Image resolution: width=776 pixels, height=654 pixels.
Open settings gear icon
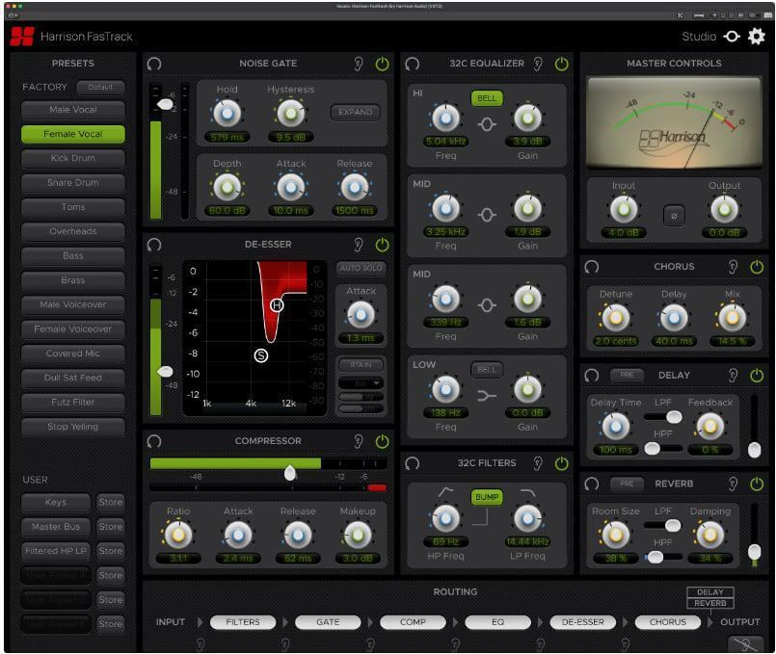757,36
